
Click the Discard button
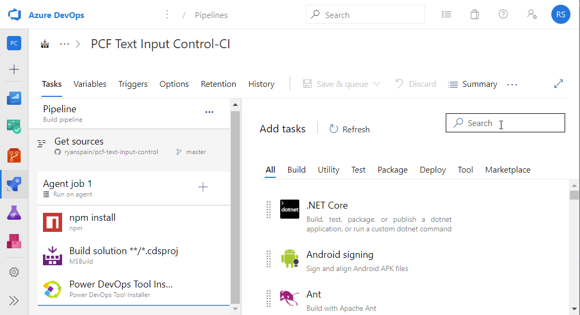coord(415,84)
